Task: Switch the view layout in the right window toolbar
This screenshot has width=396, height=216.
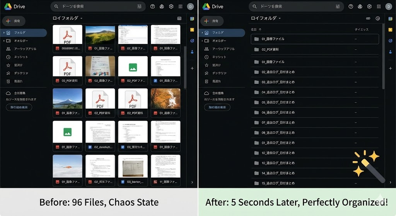Action: tap(368, 18)
